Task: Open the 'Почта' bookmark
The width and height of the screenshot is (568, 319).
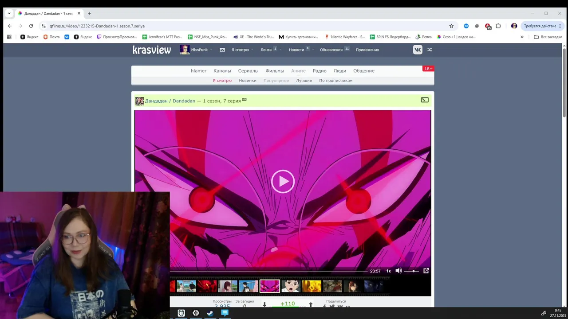Action: 51,37
